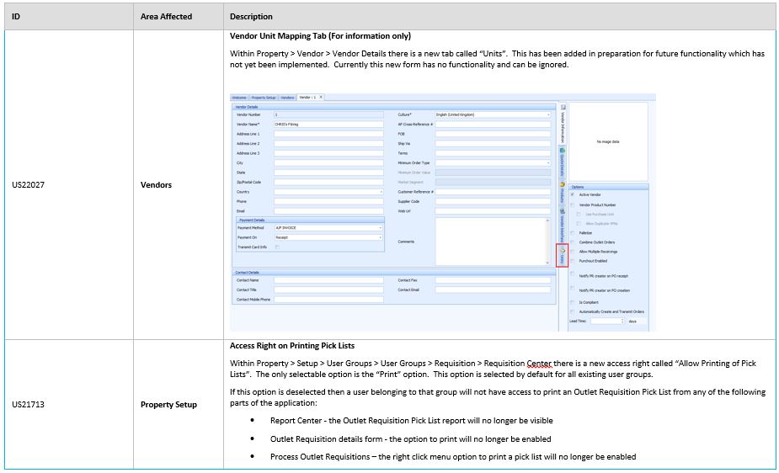Enable Allow Multiple Receivings checkbox
This screenshot has height=473, width=779.
[x=573, y=252]
